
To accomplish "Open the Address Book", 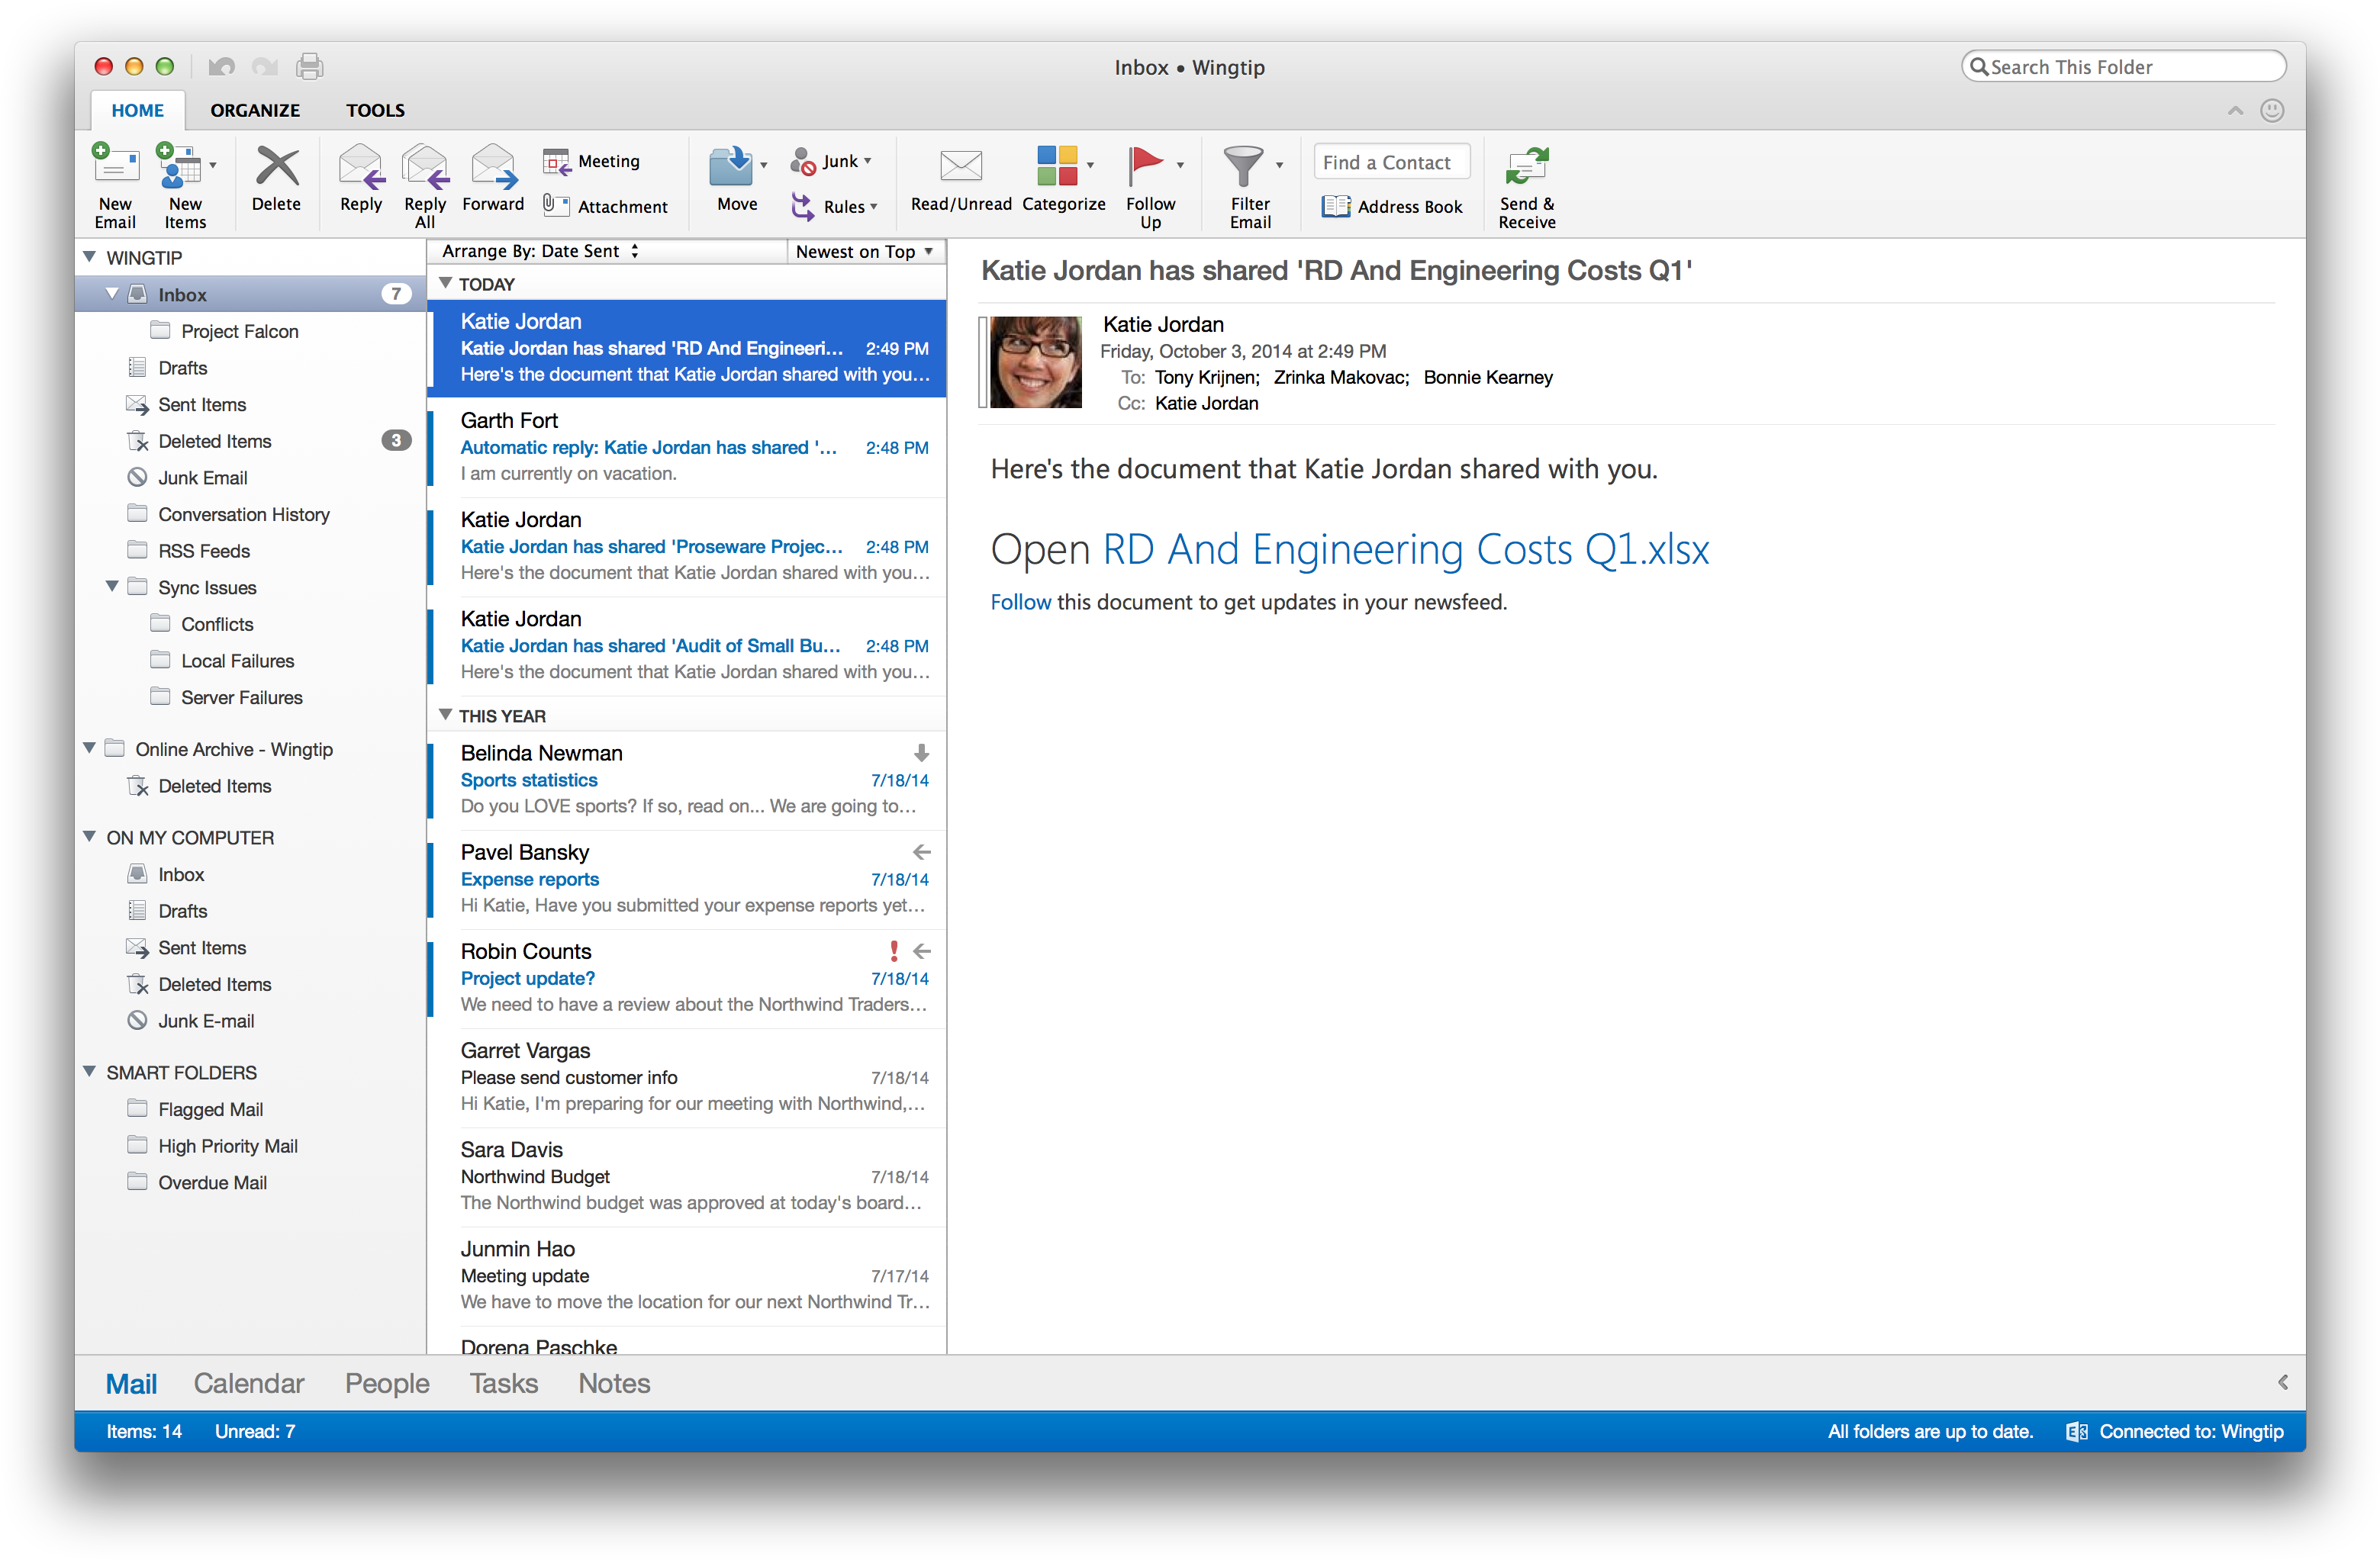I will coord(1392,206).
